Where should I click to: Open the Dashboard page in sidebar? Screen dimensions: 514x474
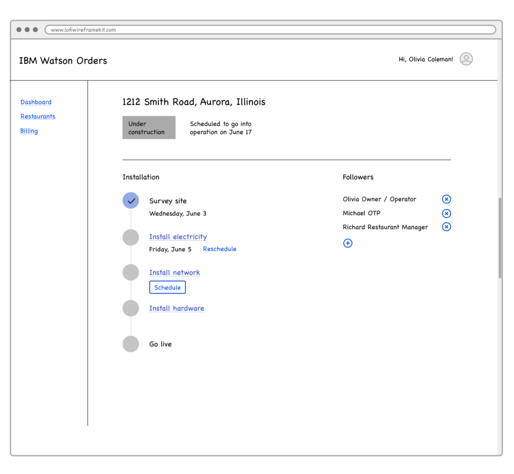36,102
